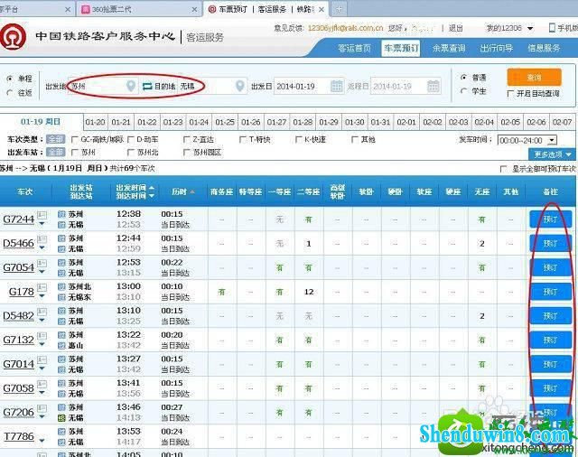This screenshot has width=578, height=457.
Task: Open the 我的12306 dropdown menu
Action: click(509, 28)
